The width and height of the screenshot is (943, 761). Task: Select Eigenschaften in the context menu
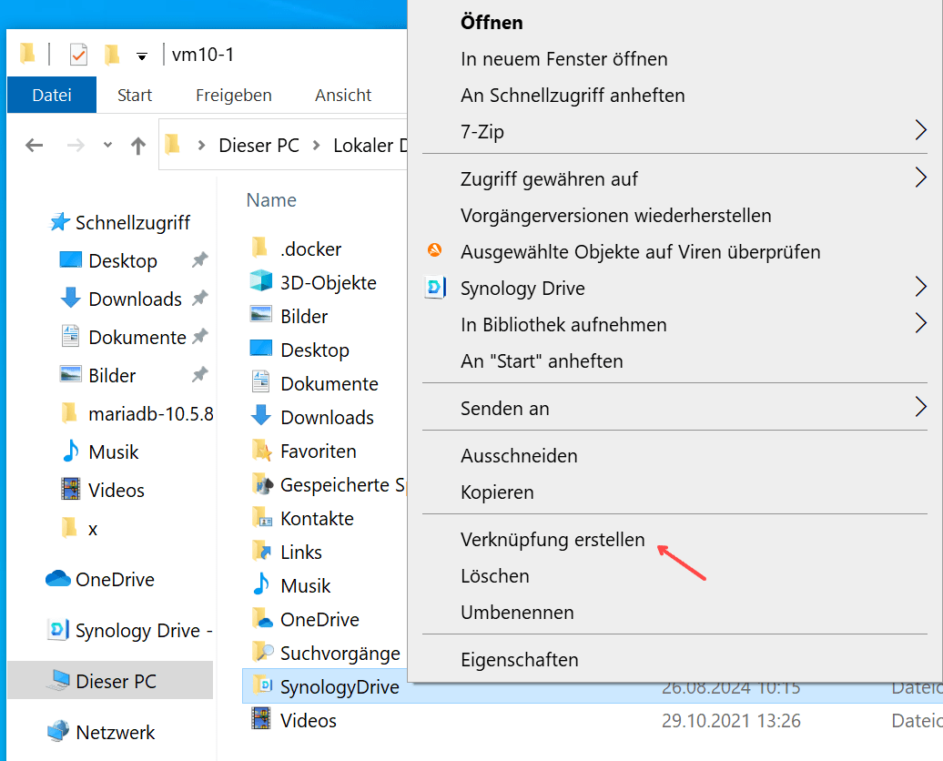[x=519, y=660]
